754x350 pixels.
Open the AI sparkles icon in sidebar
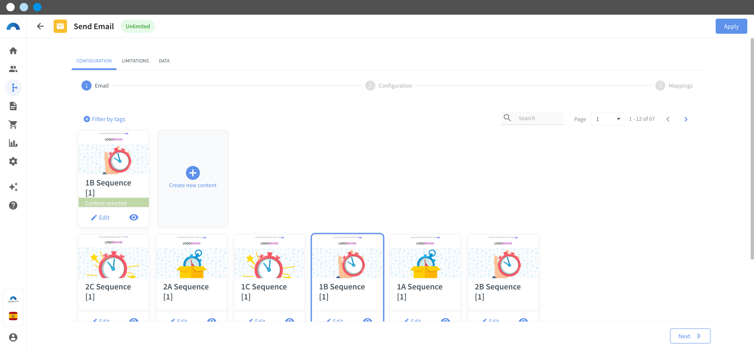13,187
